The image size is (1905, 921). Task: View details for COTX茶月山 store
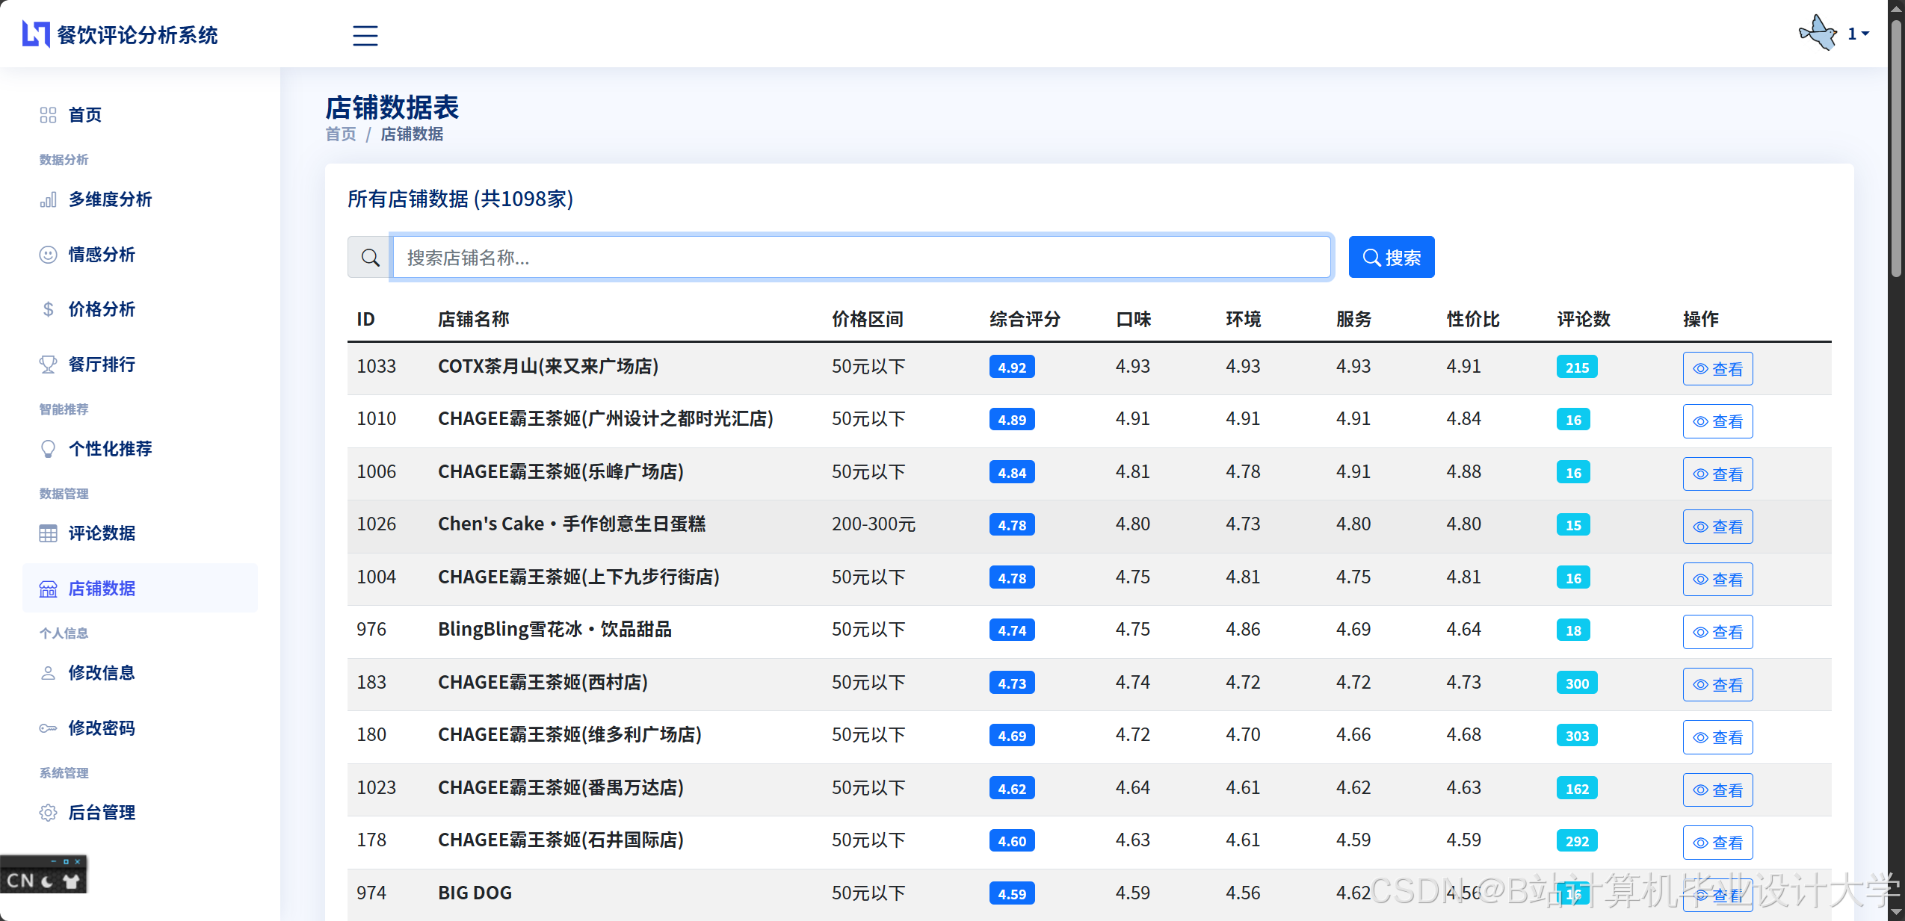tap(1717, 369)
